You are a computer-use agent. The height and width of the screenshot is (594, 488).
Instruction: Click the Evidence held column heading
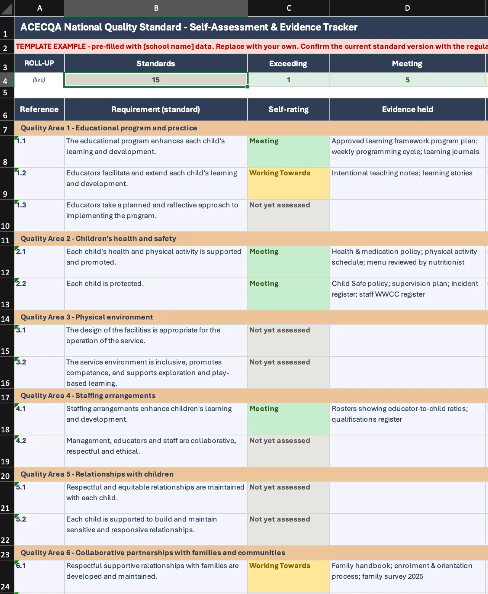point(408,109)
